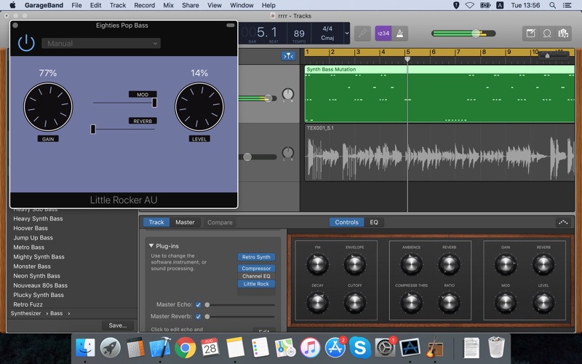
Task: Toggle the Little Rocker AU power button
Action: pyautogui.click(x=26, y=43)
